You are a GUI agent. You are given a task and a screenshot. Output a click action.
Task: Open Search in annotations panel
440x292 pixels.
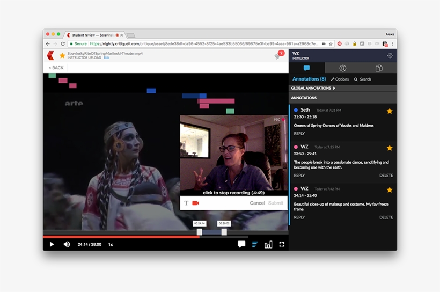363,79
